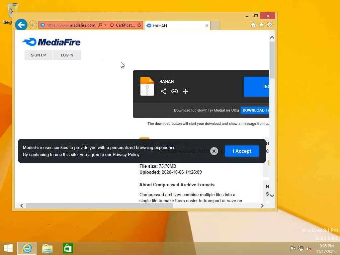Click the search magnifier in address bar
The image size is (340, 255).
(x=100, y=25)
